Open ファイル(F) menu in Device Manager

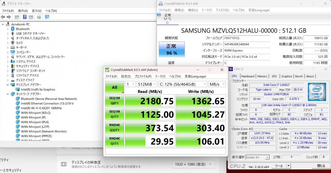(8, 11)
